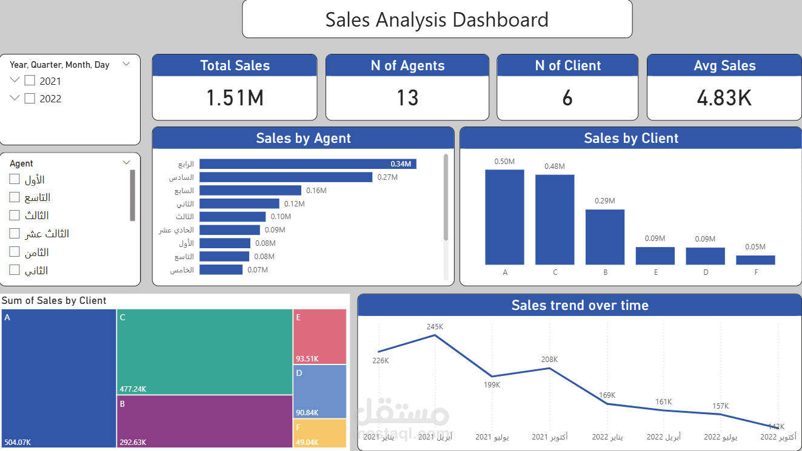Viewport: 802px width, 451px height.
Task: Tick the الثامن agent checkbox
Action: coord(15,252)
